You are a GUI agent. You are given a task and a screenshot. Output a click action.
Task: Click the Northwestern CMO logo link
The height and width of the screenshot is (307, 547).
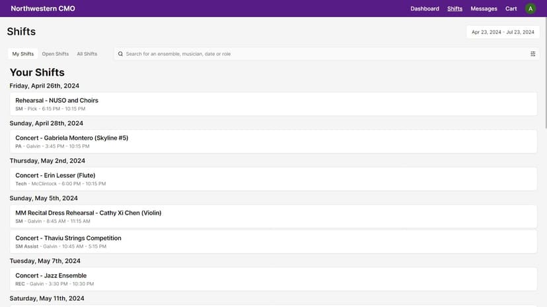click(43, 9)
